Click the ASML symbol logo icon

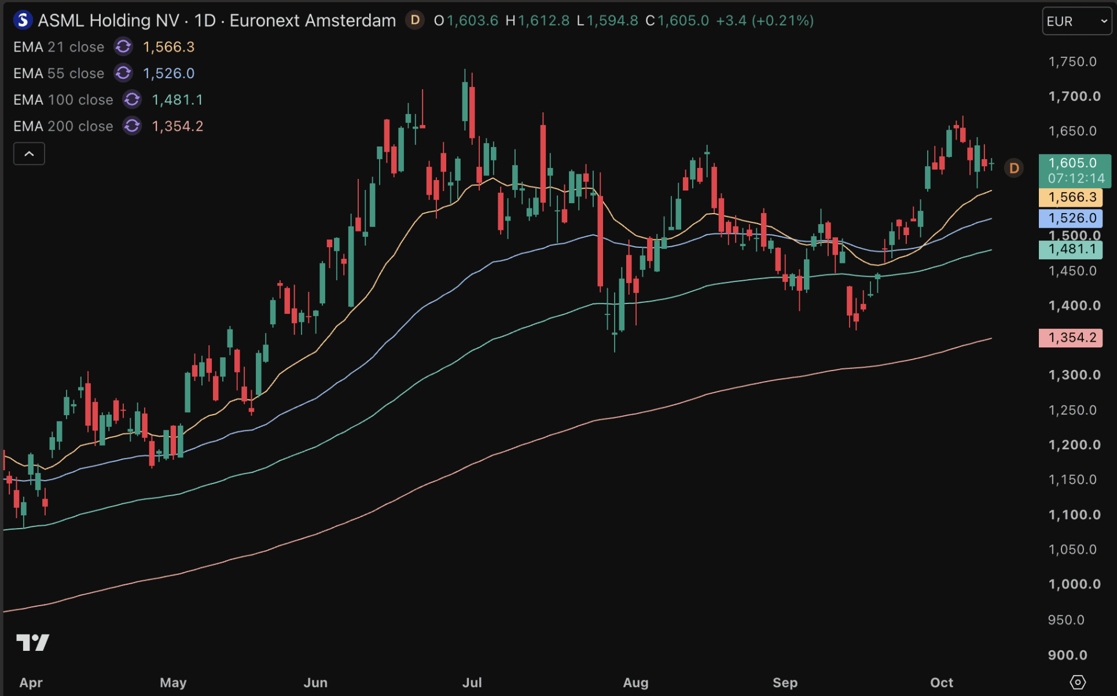point(23,20)
